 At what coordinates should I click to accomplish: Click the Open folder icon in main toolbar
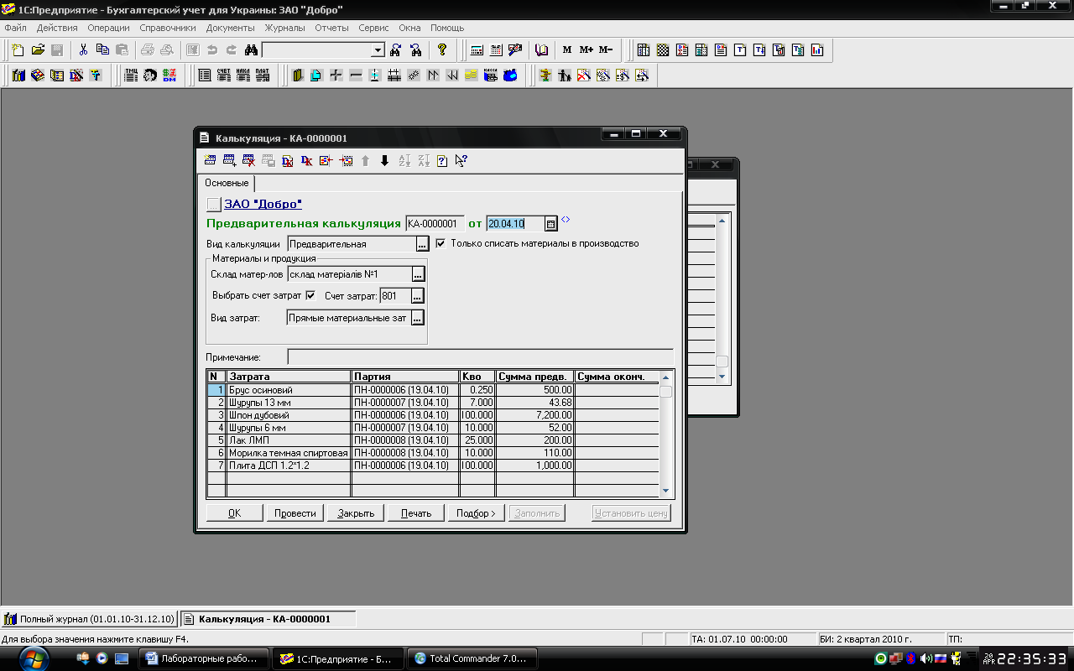click(x=38, y=50)
